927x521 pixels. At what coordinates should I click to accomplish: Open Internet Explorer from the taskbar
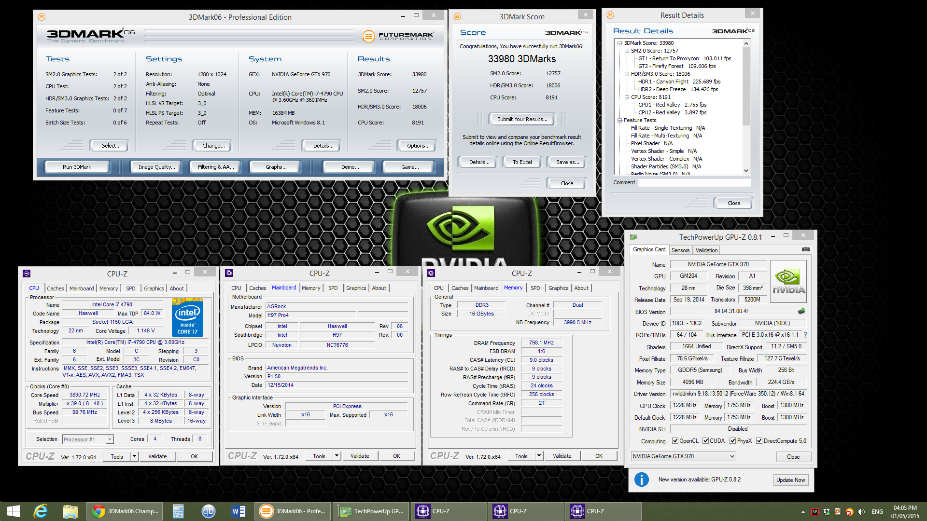41,511
